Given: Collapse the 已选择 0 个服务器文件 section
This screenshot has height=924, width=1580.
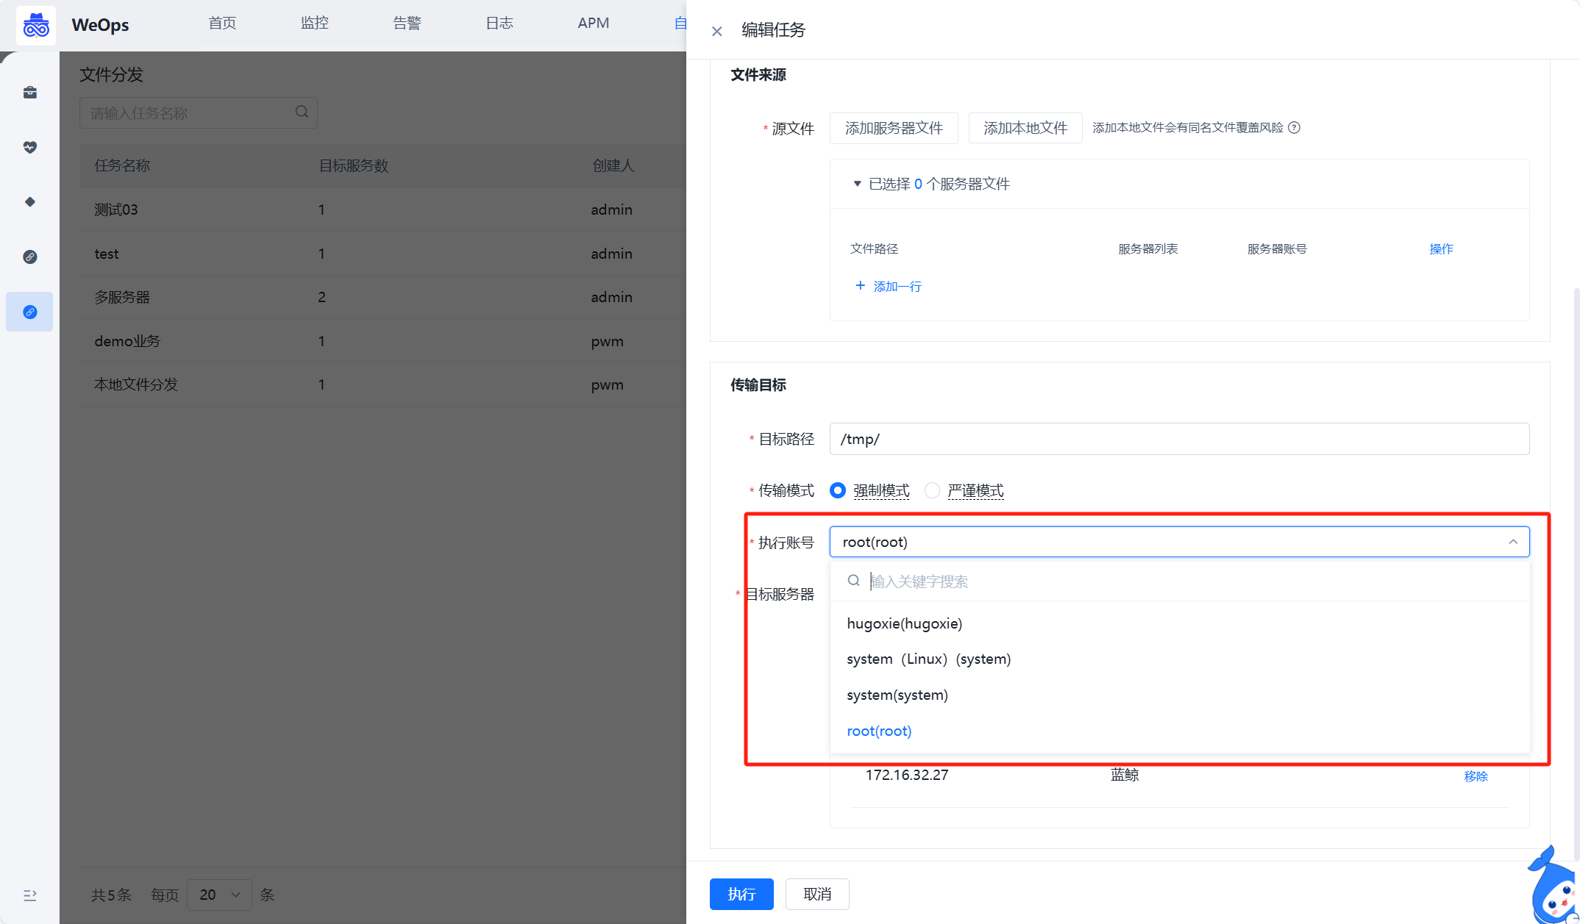Looking at the screenshot, I should (x=857, y=184).
